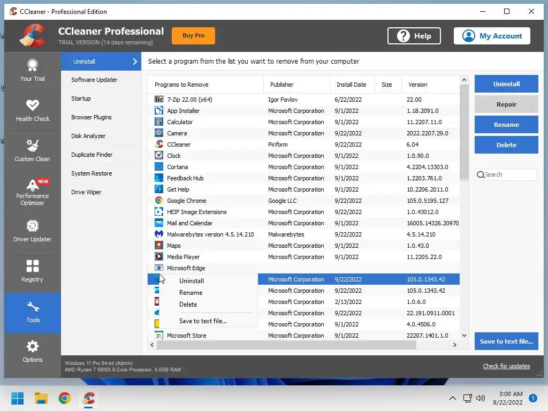Click the Calculator program icon
Viewport: 548px width, 411px height.
[158, 121]
